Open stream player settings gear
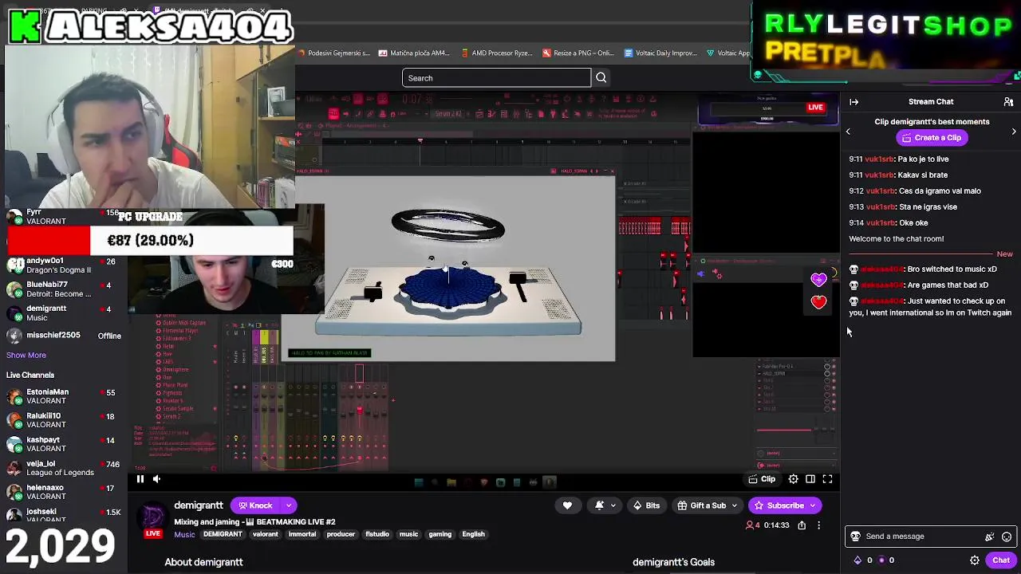This screenshot has width=1021, height=574. pos(793,479)
